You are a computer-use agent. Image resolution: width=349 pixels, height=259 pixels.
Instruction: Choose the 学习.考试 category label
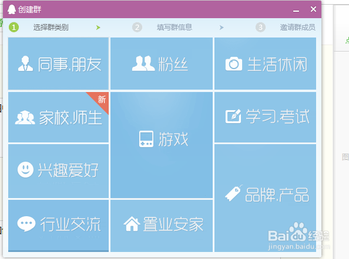pos(277,116)
